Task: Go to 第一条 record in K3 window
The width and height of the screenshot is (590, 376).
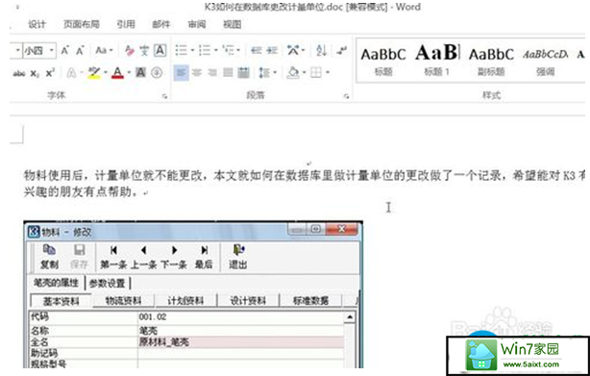Action: pyautogui.click(x=113, y=257)
